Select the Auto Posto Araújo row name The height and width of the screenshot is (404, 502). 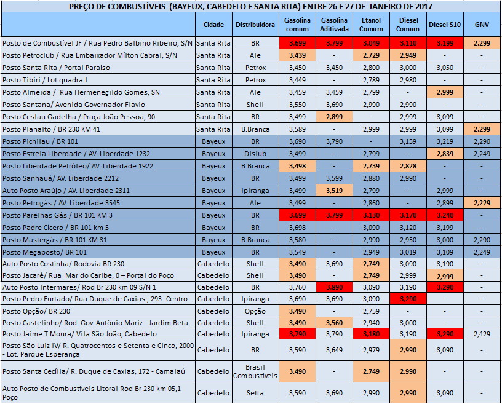point(97,191)
